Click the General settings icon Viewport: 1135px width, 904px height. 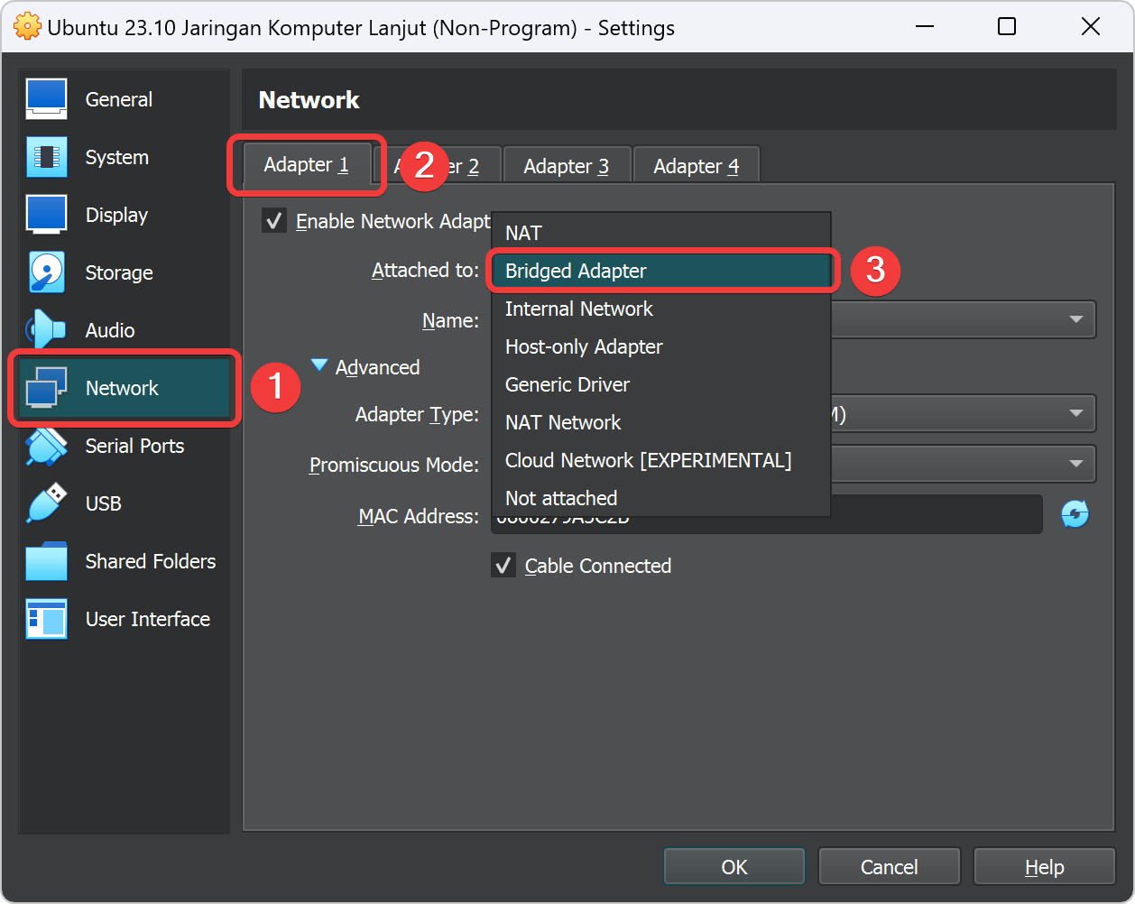click(x=46, y=99)
